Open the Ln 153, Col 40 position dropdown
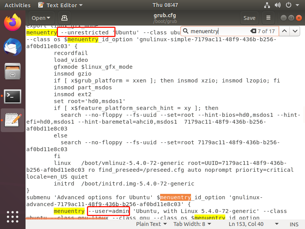 (254, 224)
